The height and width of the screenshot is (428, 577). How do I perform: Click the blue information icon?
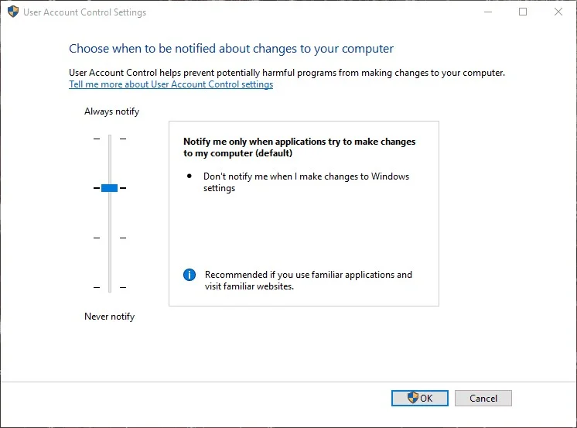(189, 275)
